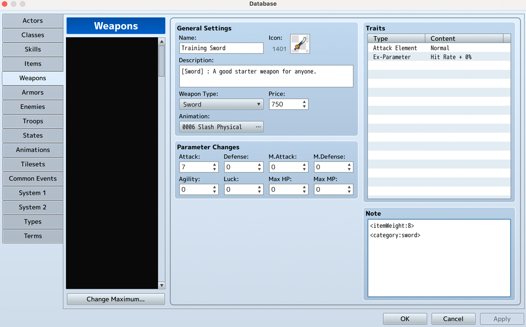Viewport: 526px width, 327px height.
Task: Click into the Note text area
Action: tap(439, 258)
